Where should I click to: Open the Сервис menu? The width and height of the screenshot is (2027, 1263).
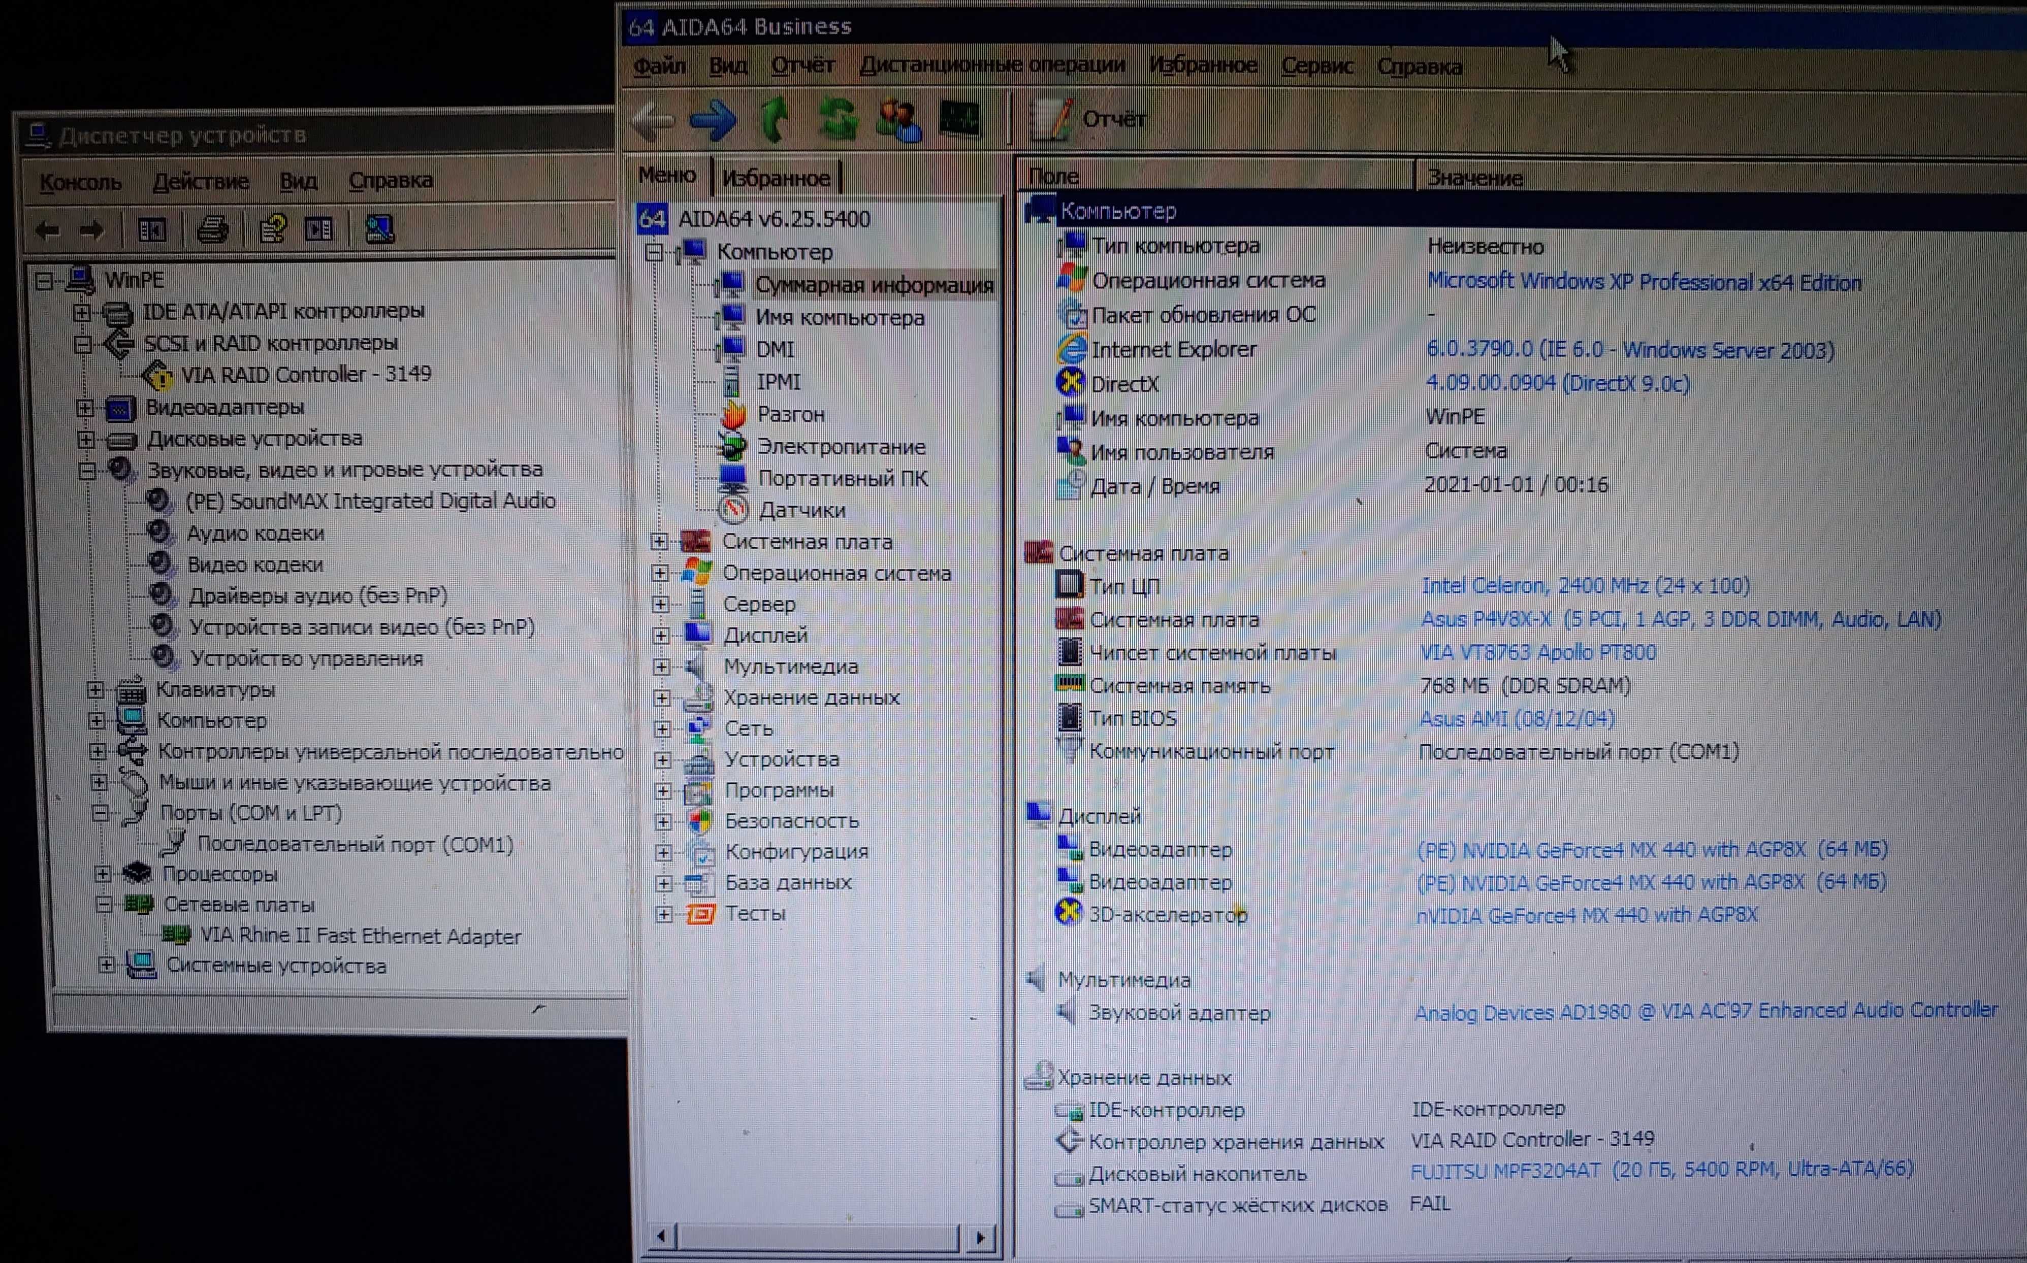(1317, 66)
